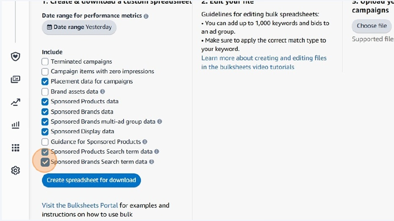This screenshot has width=394, height=221.
Task: Check Campaign items with zero impressions
Action: click(45, 71)
